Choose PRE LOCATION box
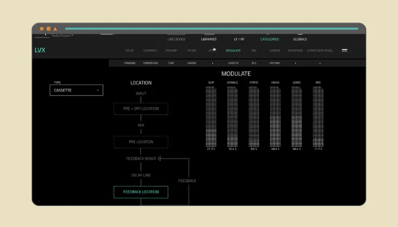 tap(141, 142)
